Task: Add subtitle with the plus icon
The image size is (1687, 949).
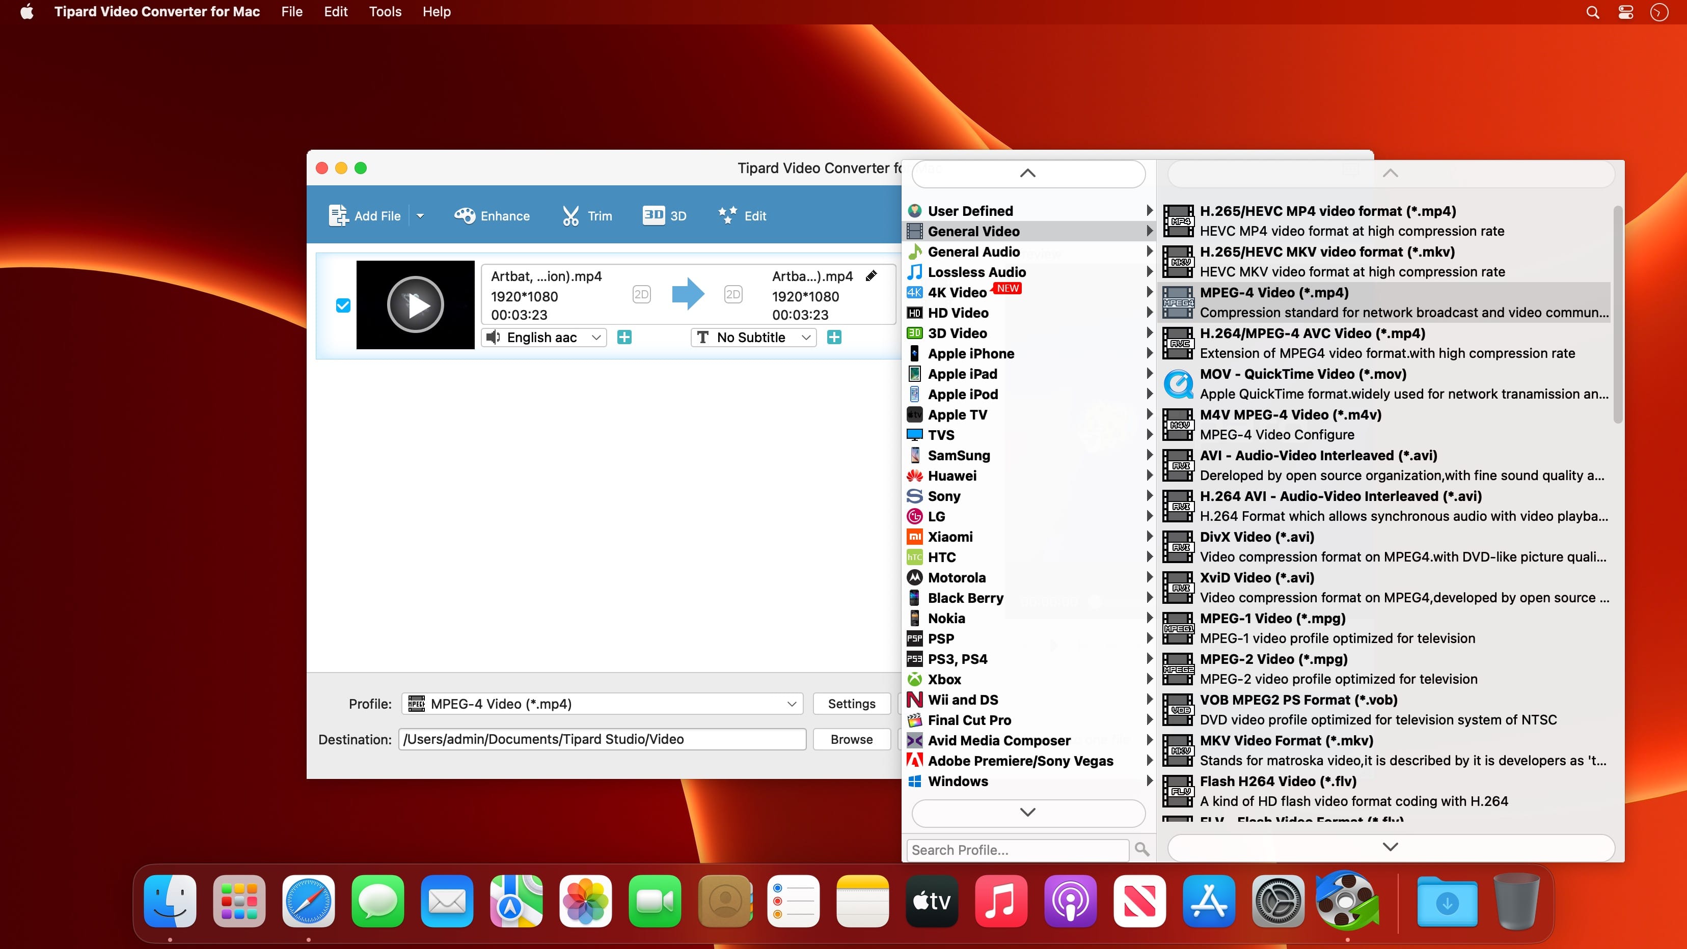Action: point(834,337)
